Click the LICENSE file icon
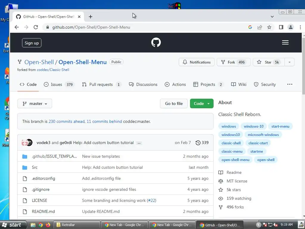This screenshot has height=229, width=305. pos(25,201)
